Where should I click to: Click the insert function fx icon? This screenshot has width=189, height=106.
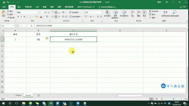(31, 26)
